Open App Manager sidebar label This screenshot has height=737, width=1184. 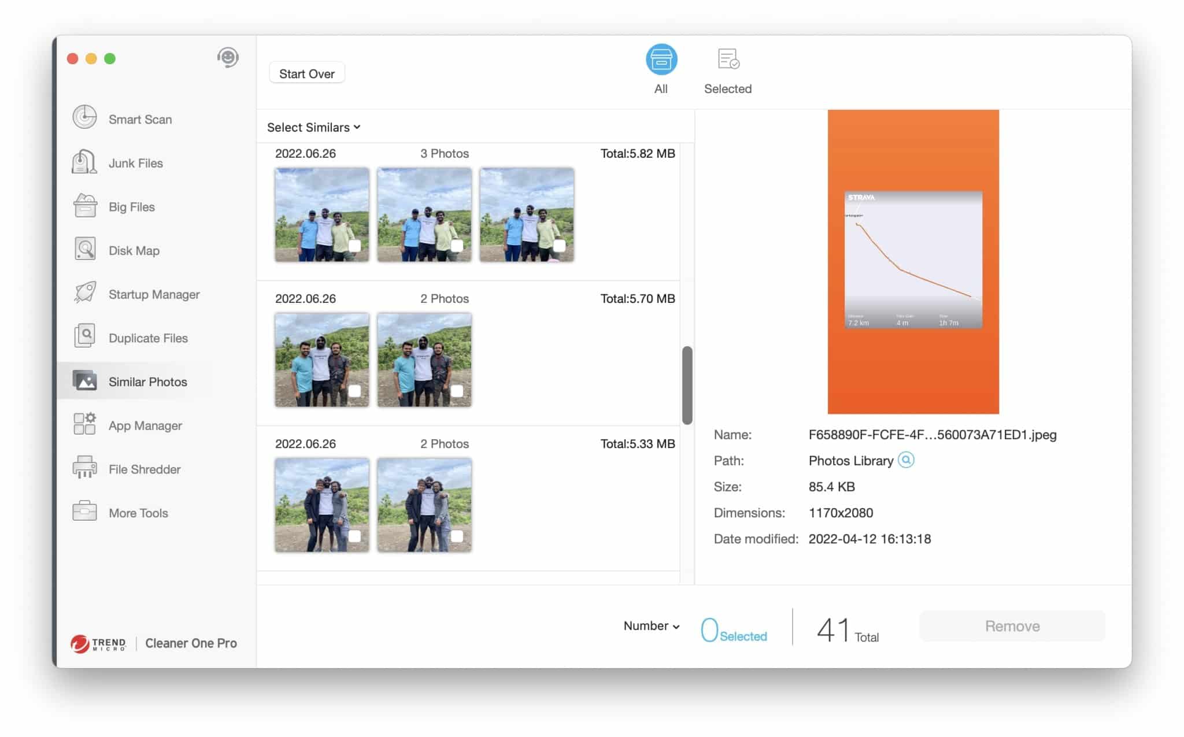coord(146,425)
